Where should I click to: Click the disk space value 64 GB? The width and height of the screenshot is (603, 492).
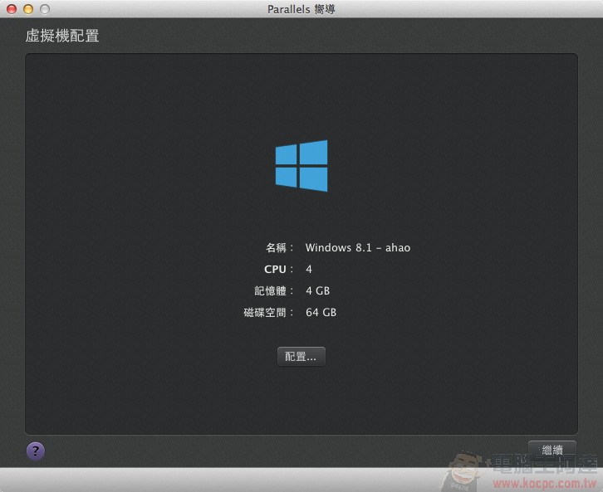pyautogui.click(x=321, y=312)
